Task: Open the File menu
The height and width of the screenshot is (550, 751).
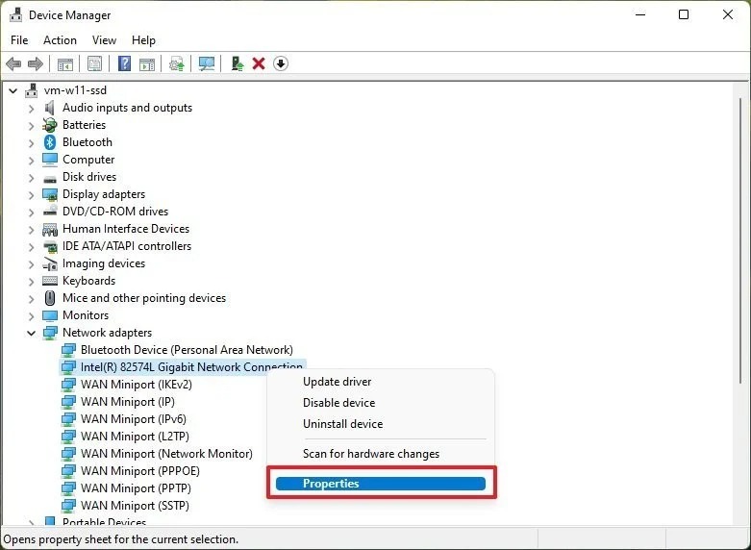Action: (x=19, y=40)
